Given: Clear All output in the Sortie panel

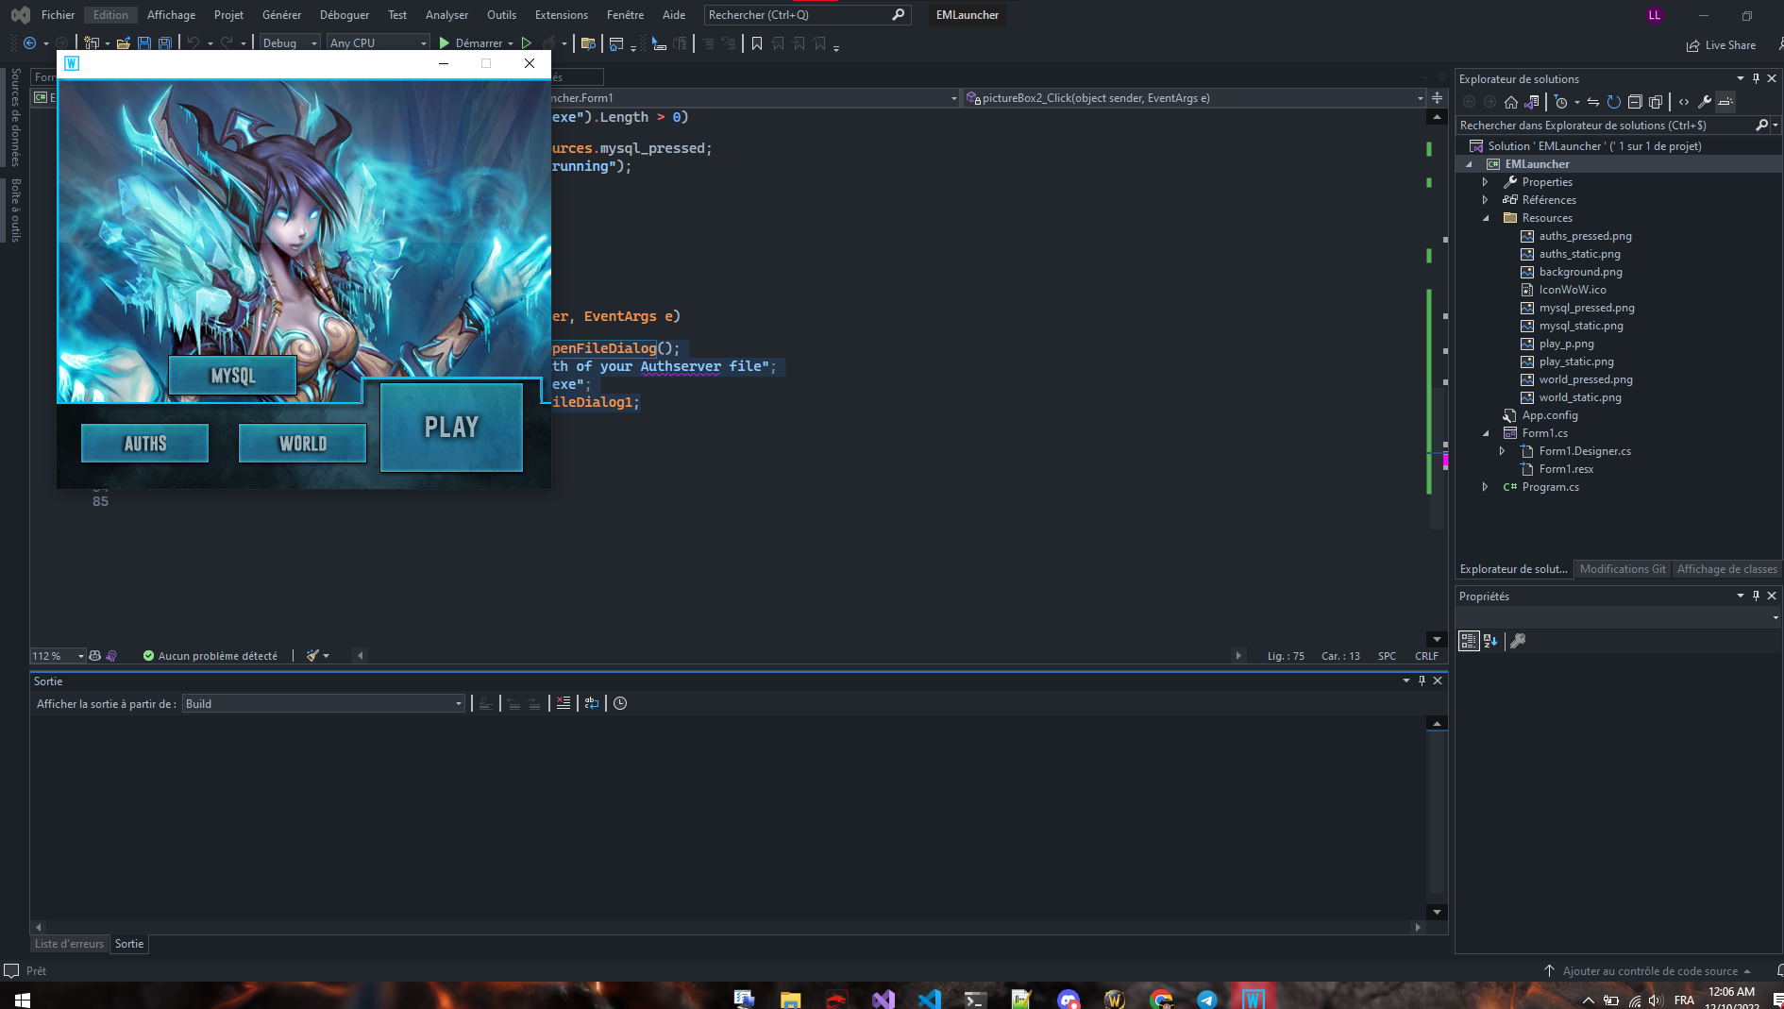Looking at the screenshot, I should (x=564, y=703).
